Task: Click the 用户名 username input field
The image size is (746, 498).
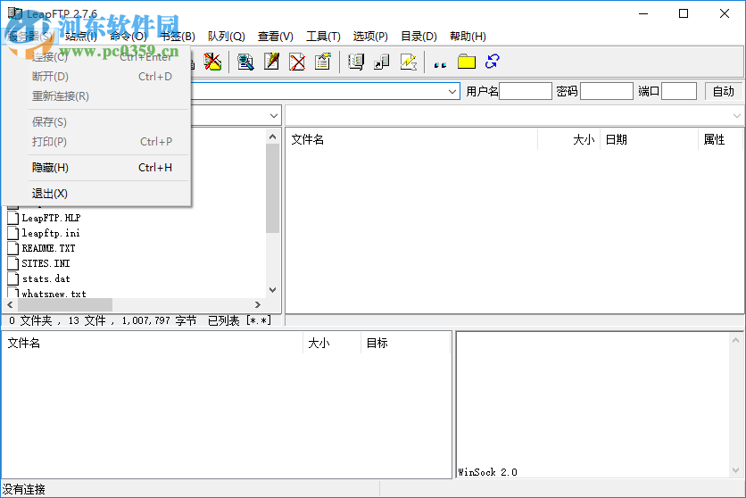Action: tap(526, 91)
